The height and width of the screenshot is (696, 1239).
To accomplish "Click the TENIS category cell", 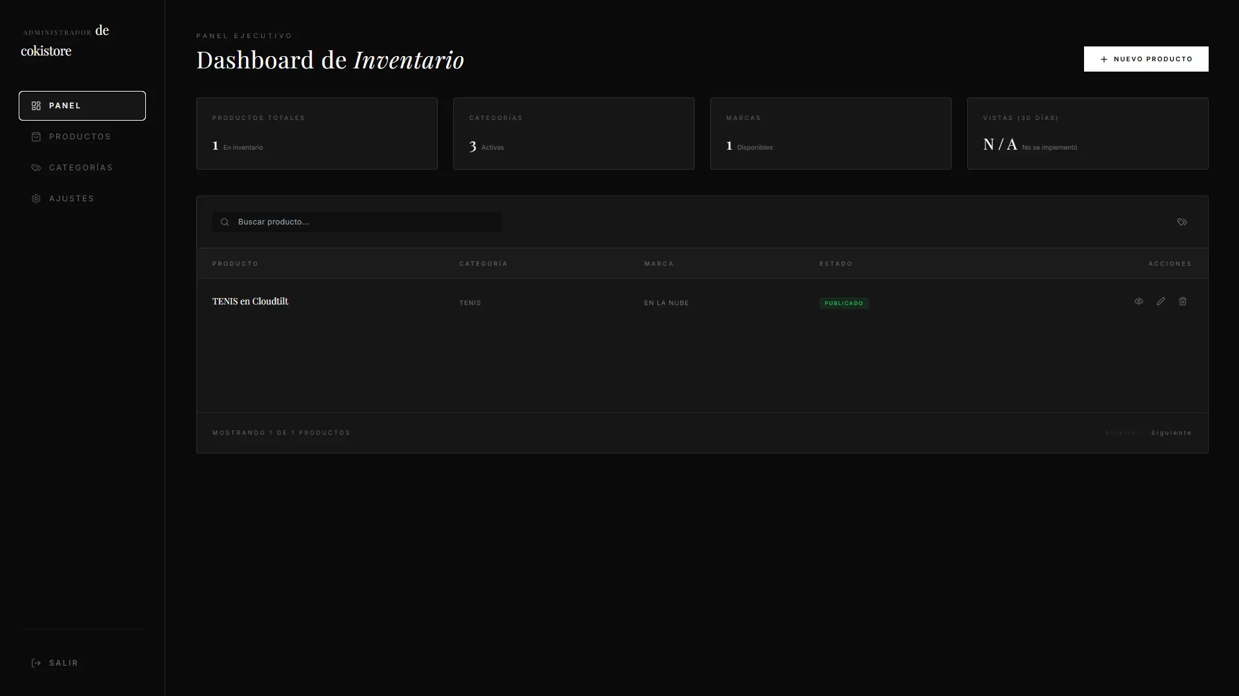I will [x=470, y=303].
